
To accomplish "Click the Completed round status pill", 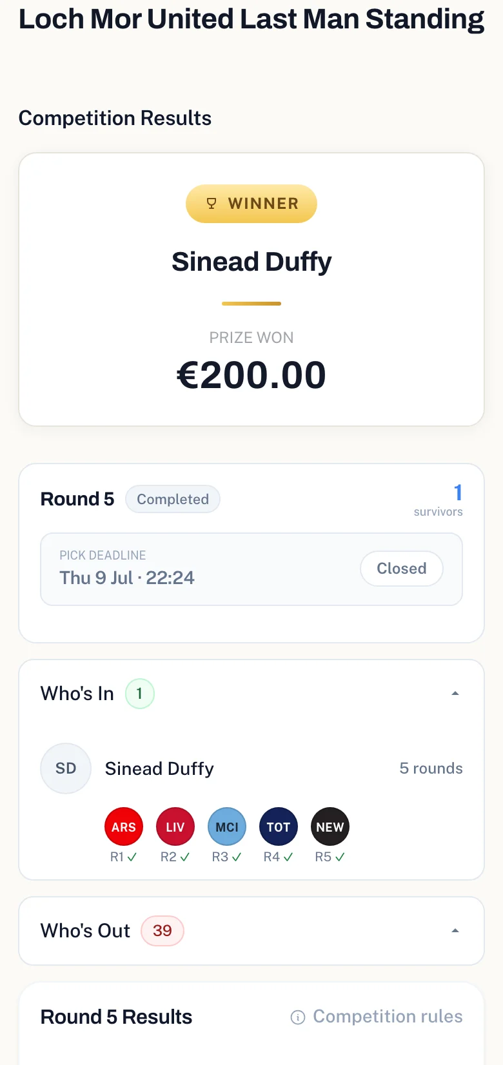I will tap(173, 499).
